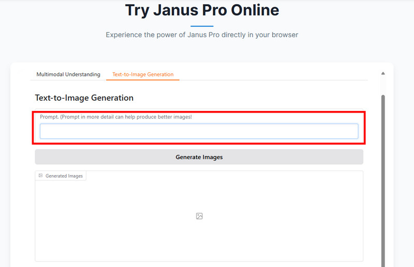414x267 pixels.
Task: Select the Text-to-Image Generation tab
Action: coord(143,74)
